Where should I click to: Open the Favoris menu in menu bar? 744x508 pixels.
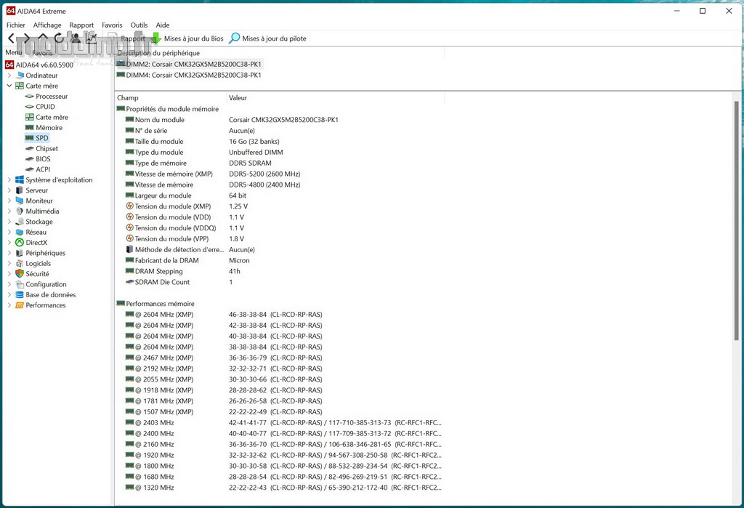click(112, 25)
